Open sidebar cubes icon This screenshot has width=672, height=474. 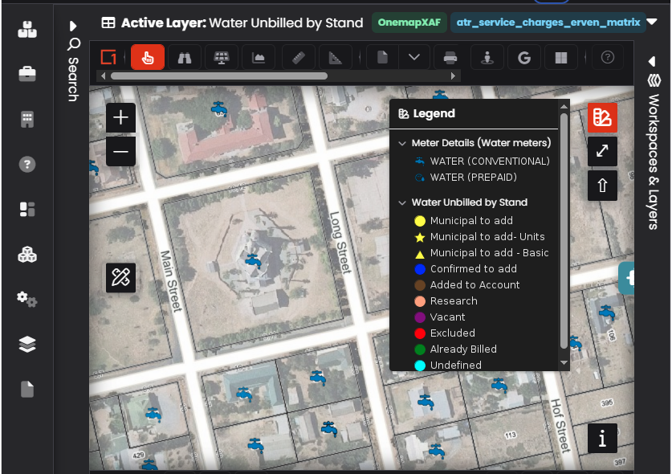click(x=27, y=255)
